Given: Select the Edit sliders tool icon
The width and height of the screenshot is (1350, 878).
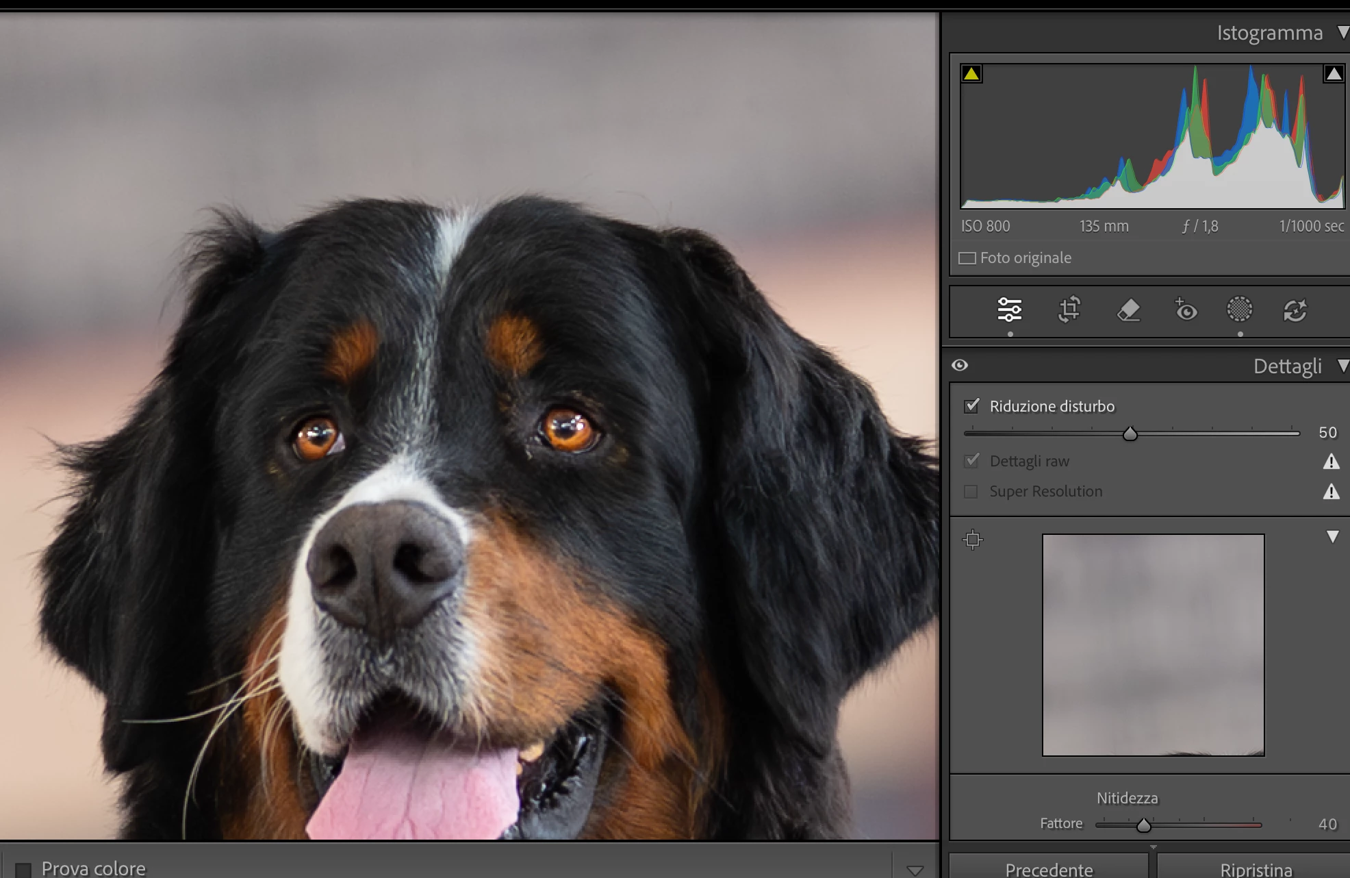Looking at the screenshot, I should pos(1010,310).
